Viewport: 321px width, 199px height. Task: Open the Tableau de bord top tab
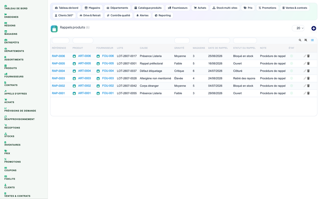point(67,8)
